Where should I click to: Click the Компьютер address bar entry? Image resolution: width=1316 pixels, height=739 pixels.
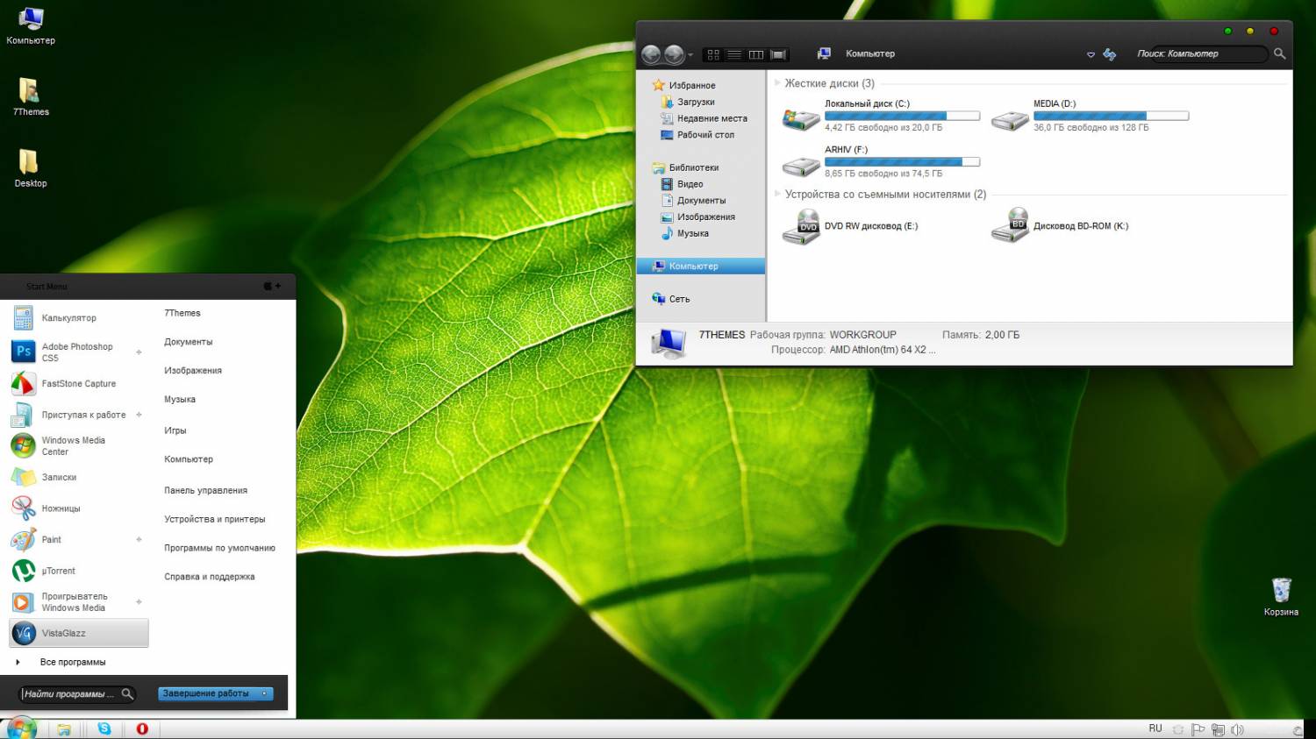tap(870, 53)
